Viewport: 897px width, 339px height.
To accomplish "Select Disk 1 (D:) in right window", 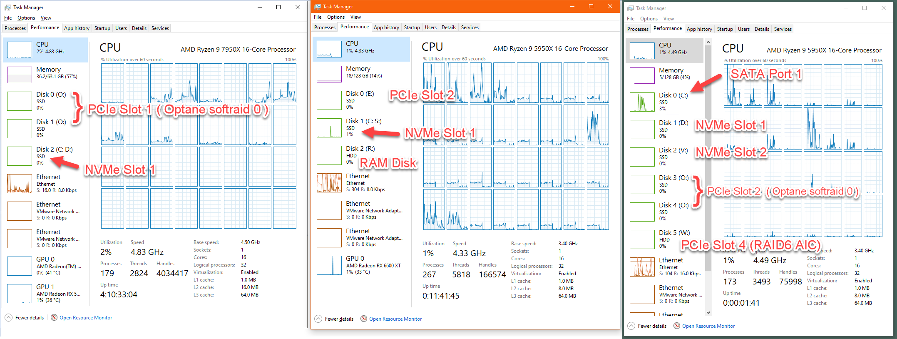I will pyautogui.click(x=664, y=129).
